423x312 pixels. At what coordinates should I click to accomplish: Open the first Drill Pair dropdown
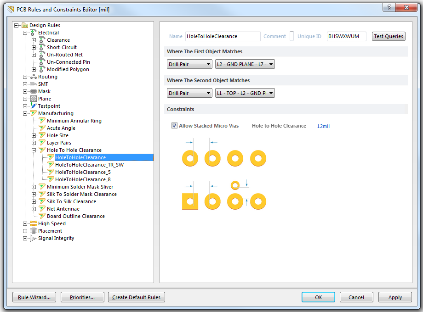[189, 64]
